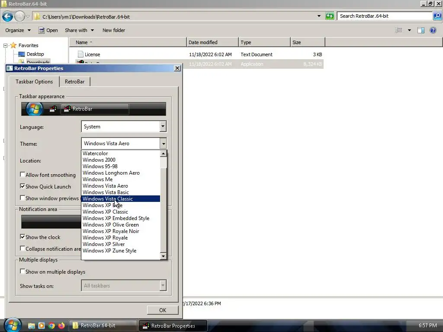This screenshot has width=443, height=332.
Task: Click the folder icon in address bar
Action: (x=37, y=16)
